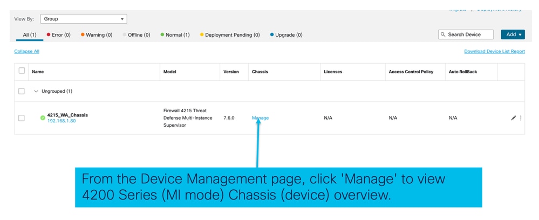Click the 7.6.0 version cell
The image size is (539, 220).
pyautogui.click(x=229, y=118)
